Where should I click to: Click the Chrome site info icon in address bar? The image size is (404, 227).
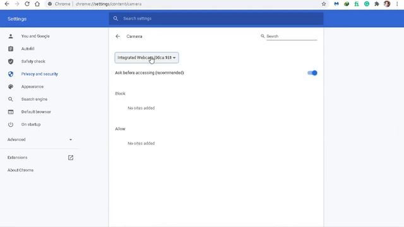click(50, 4)
